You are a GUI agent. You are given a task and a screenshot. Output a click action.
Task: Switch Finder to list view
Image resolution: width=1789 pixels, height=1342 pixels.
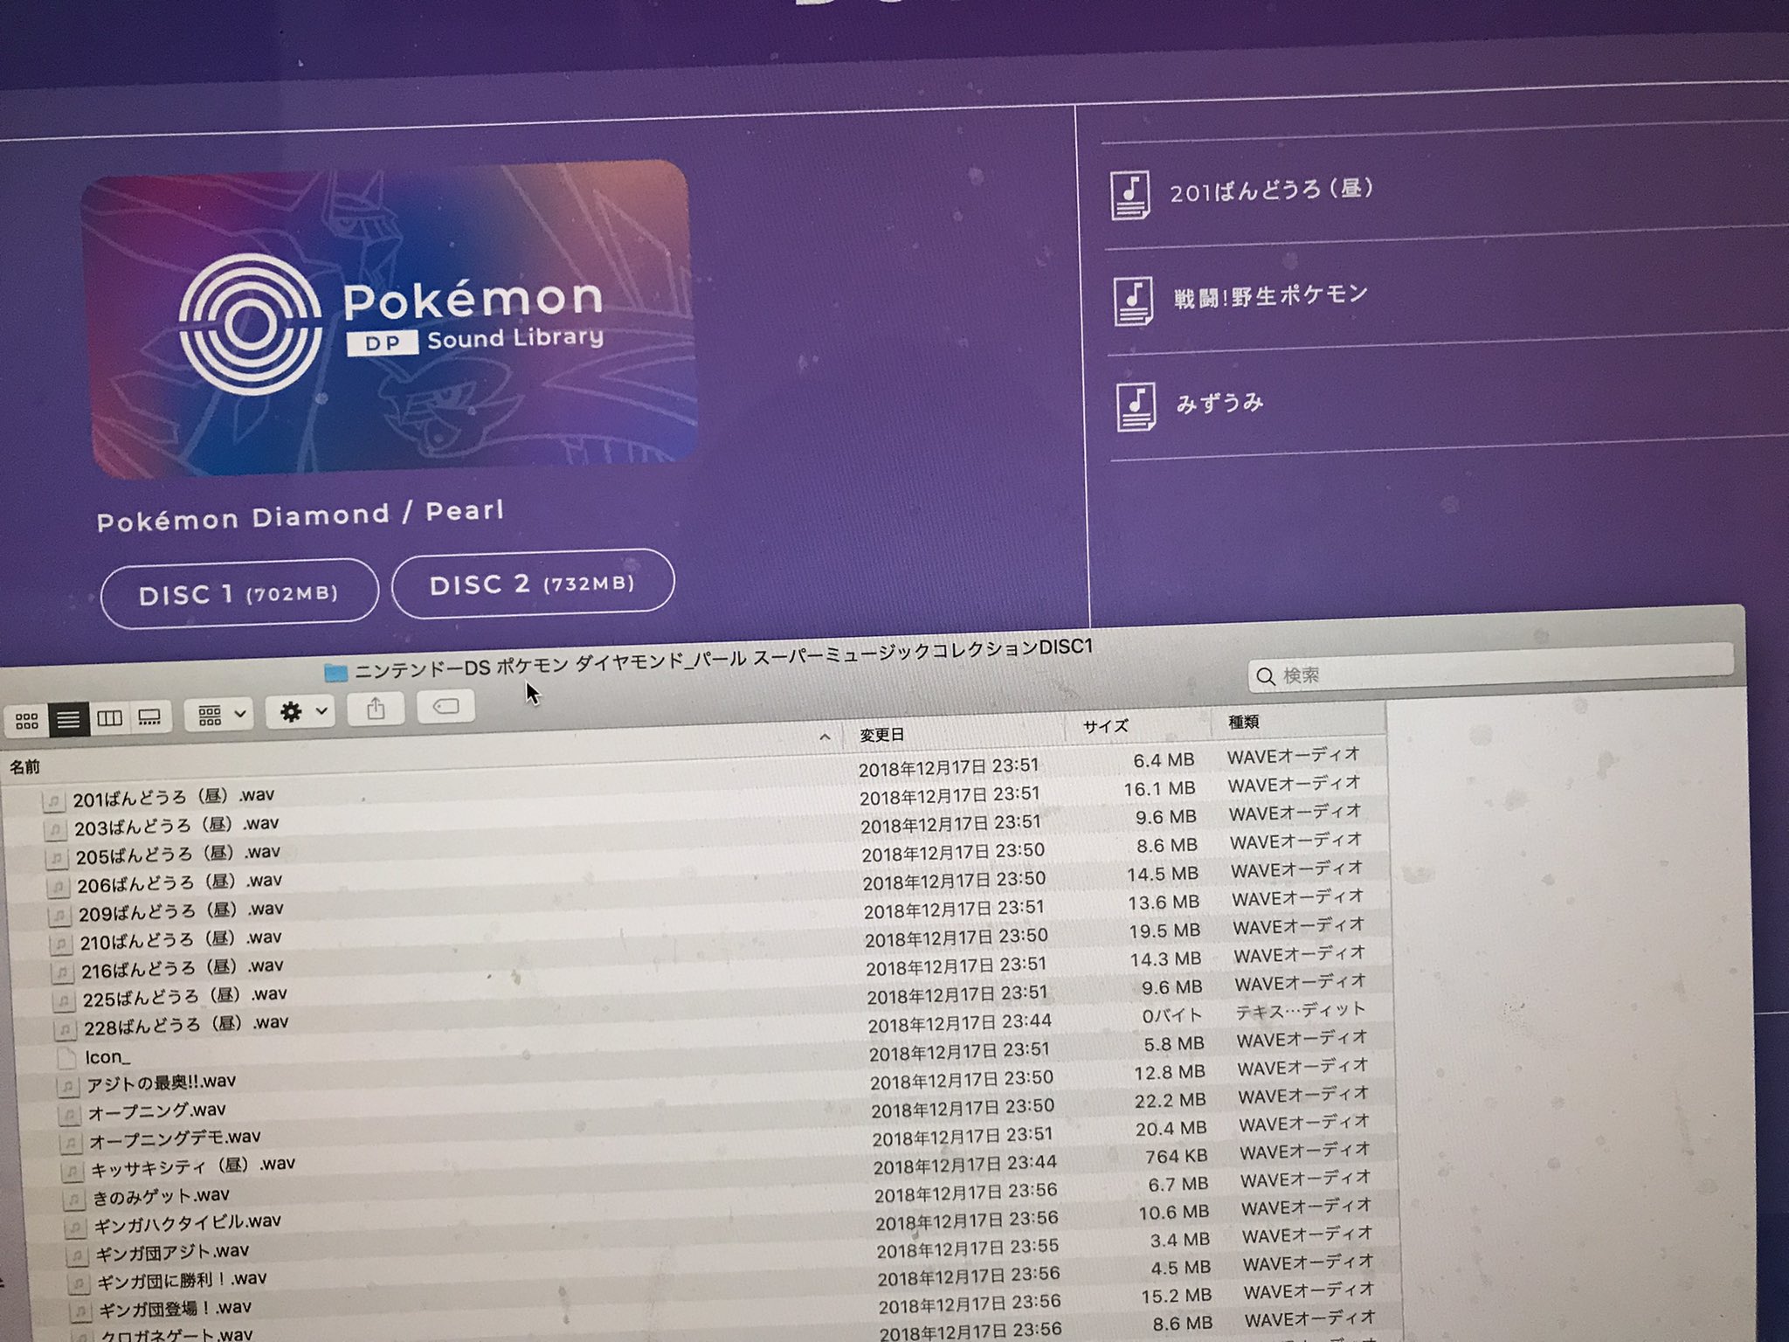click(68, 719)
